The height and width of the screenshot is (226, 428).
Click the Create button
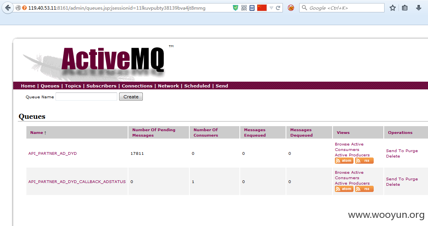(131, 97)
